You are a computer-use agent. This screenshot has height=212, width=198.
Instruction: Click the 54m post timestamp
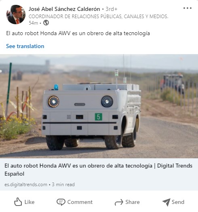[x=33, y=23]
